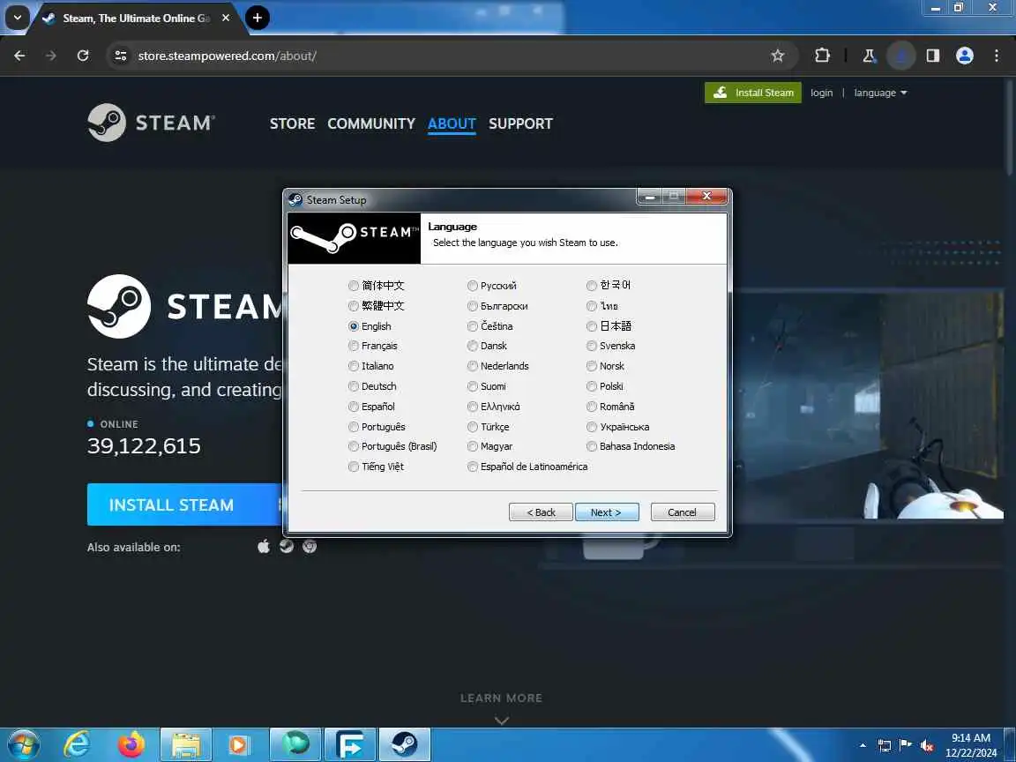Click LEARN MORE down chevron
The image size is (1016, 762).
click(502, 720)
